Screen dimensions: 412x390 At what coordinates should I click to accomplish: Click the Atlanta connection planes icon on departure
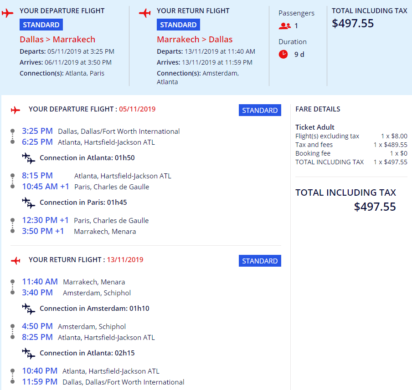pyautogui.click(x=28, y=158)
